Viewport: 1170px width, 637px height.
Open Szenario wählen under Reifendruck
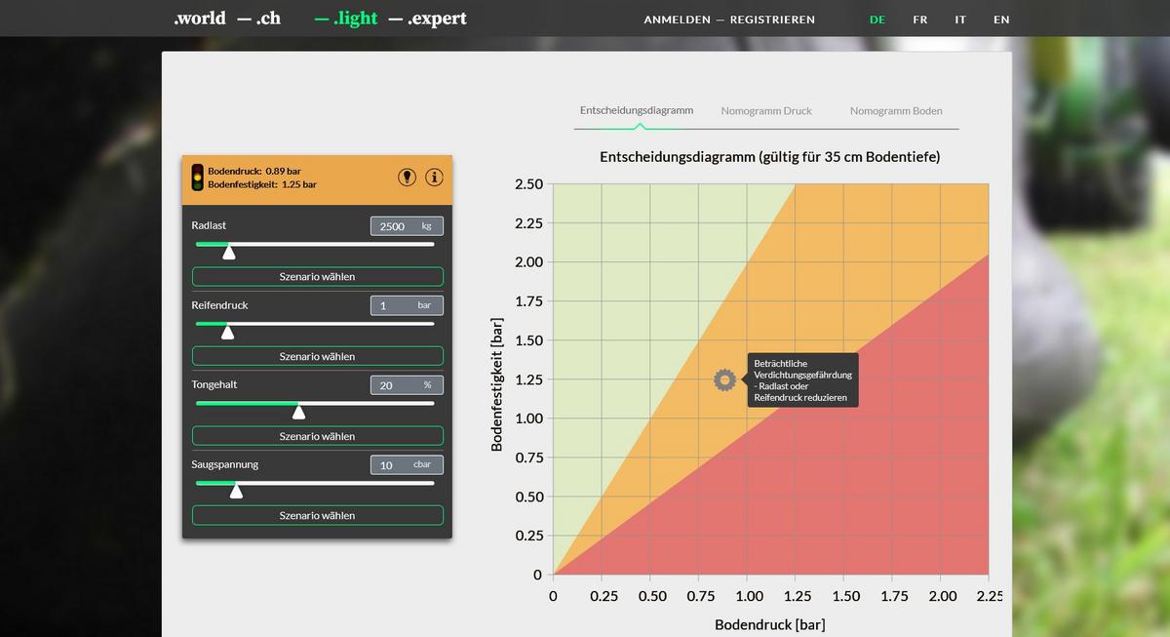[x=317, y=356]
